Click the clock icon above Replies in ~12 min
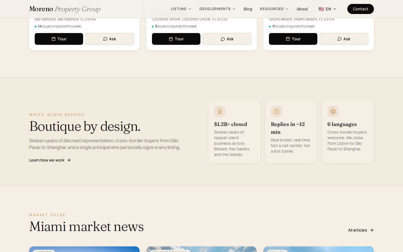The width and height of the screenshot is (403, 252). point(277,111)
